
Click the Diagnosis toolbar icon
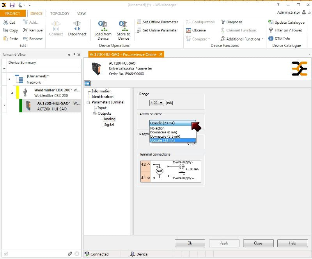(x=223, y=22)
